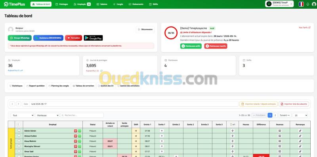Click the Google Play badge

(x=93, y=38)
